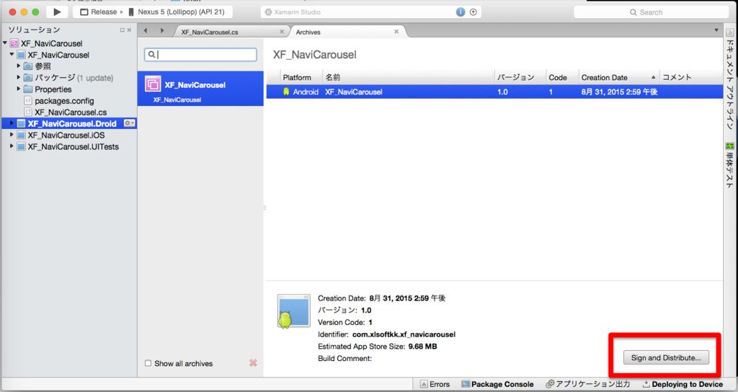Click the solution icon beside XF_NaviCarousel root
738x392 pixels.
14,43
